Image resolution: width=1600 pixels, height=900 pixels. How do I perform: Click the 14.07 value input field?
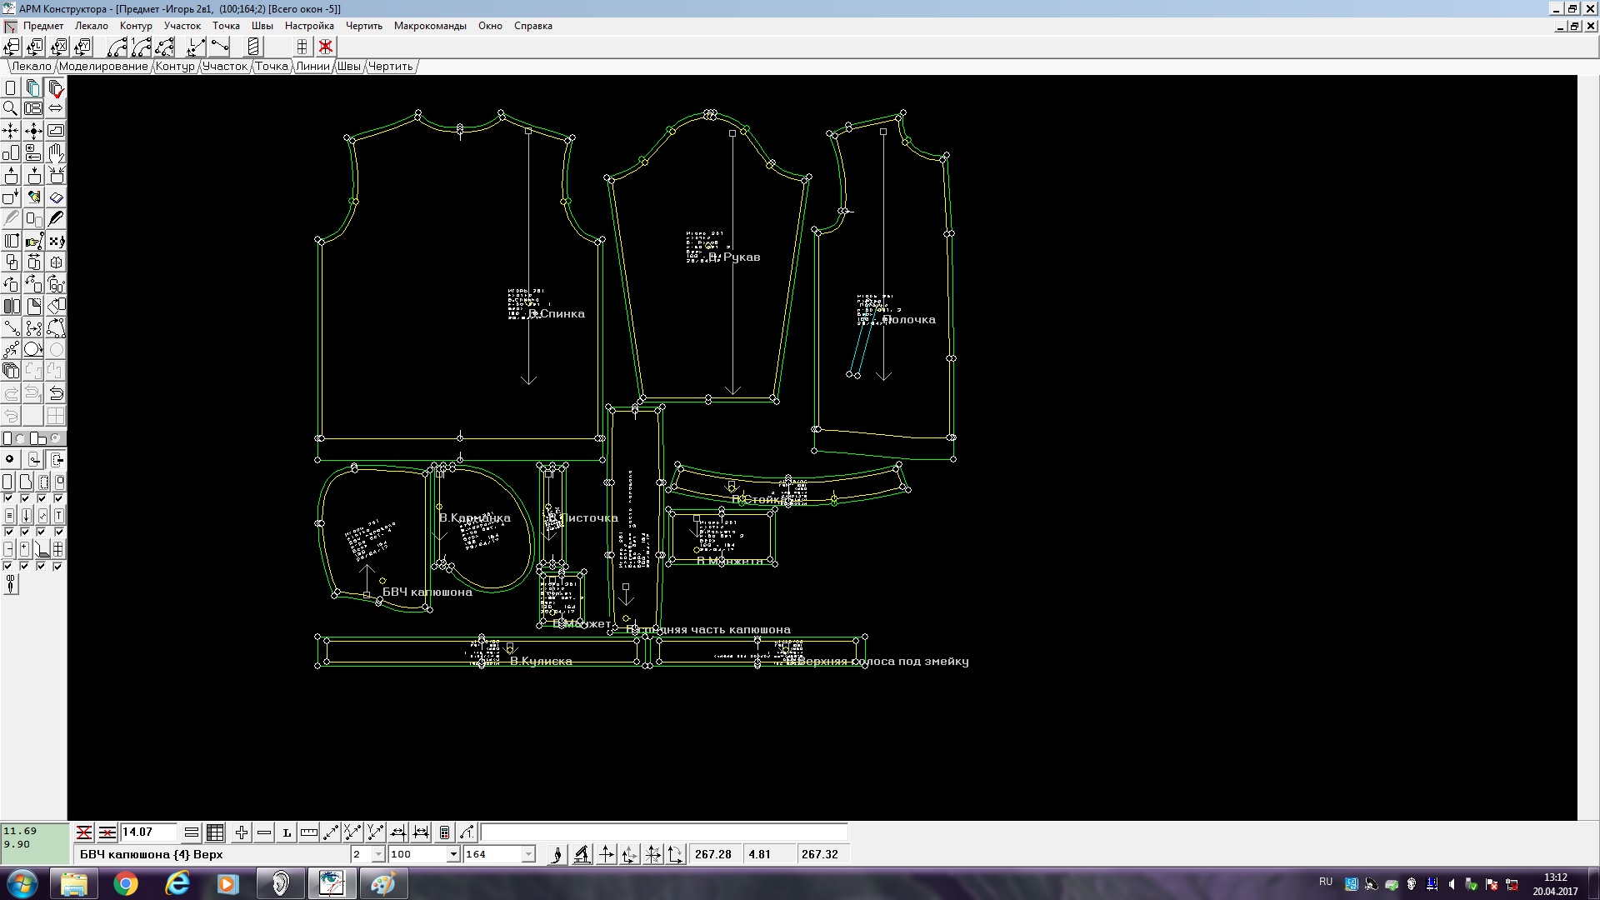click(148, 832)
